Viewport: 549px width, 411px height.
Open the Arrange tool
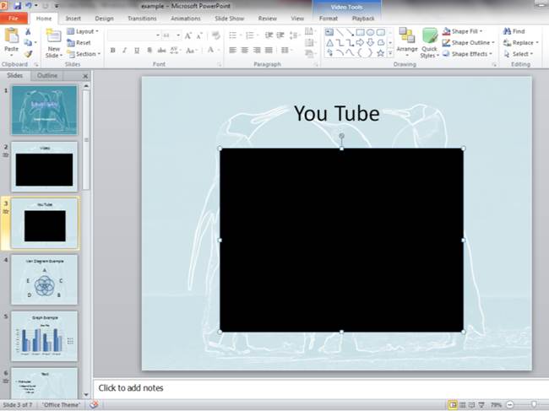click(x=407, y=39)
